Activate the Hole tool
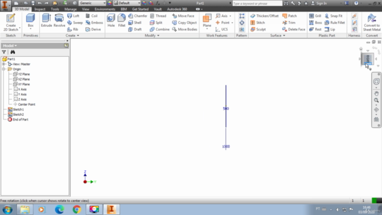 [111, 20]
